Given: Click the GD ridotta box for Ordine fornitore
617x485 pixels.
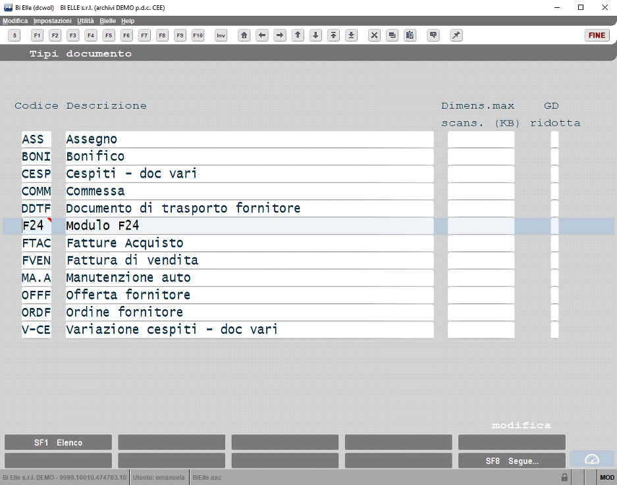Looking at the screenshot, I should point(555,313).
